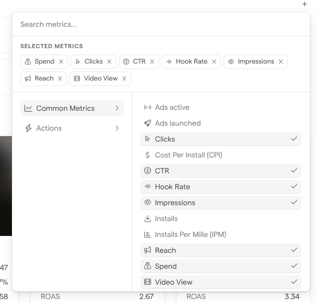Remove Reach chip via its X
Viewport: 322px width, 303px height.
click(x=60, y=78)
